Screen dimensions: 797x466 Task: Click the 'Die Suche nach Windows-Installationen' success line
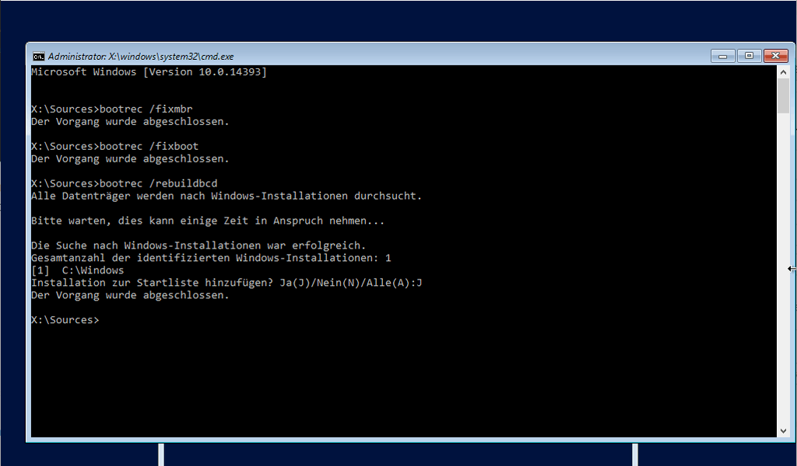tap(198, 245)
